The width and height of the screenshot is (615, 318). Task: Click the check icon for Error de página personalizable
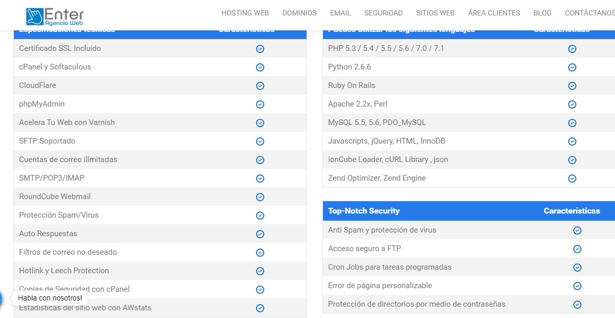pyautogui.click(x=577, y=286)
